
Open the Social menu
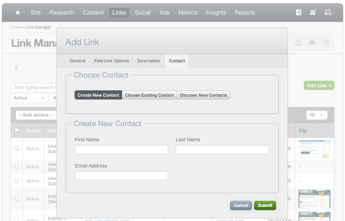coord(143,13)
